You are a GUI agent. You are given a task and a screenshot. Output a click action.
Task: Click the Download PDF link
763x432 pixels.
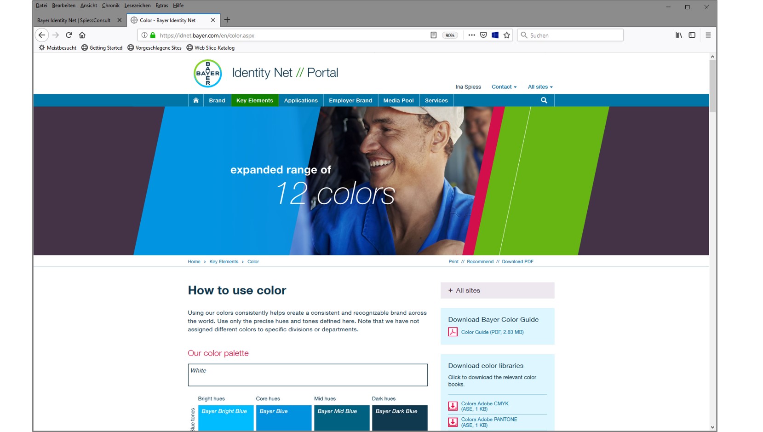coord(517,262)
